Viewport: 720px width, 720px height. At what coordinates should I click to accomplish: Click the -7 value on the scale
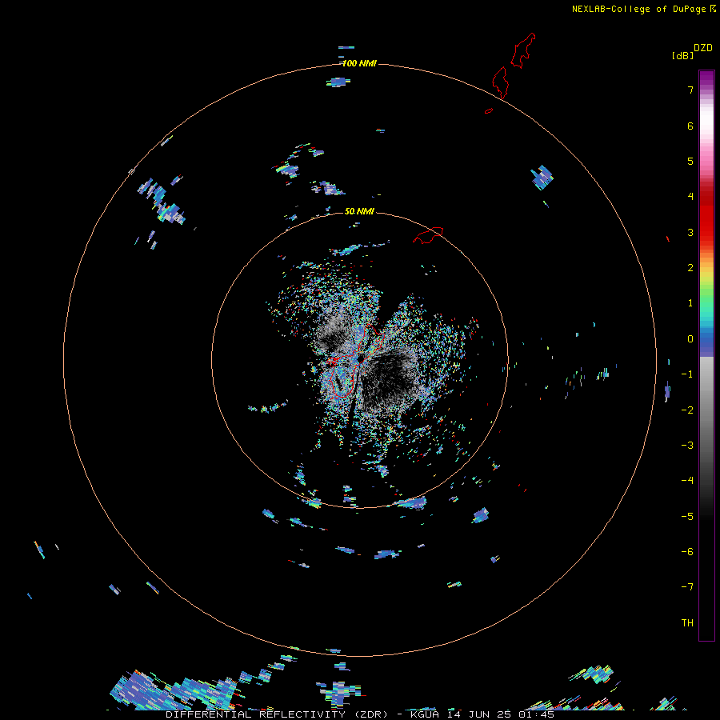click(x=687, y=587)
